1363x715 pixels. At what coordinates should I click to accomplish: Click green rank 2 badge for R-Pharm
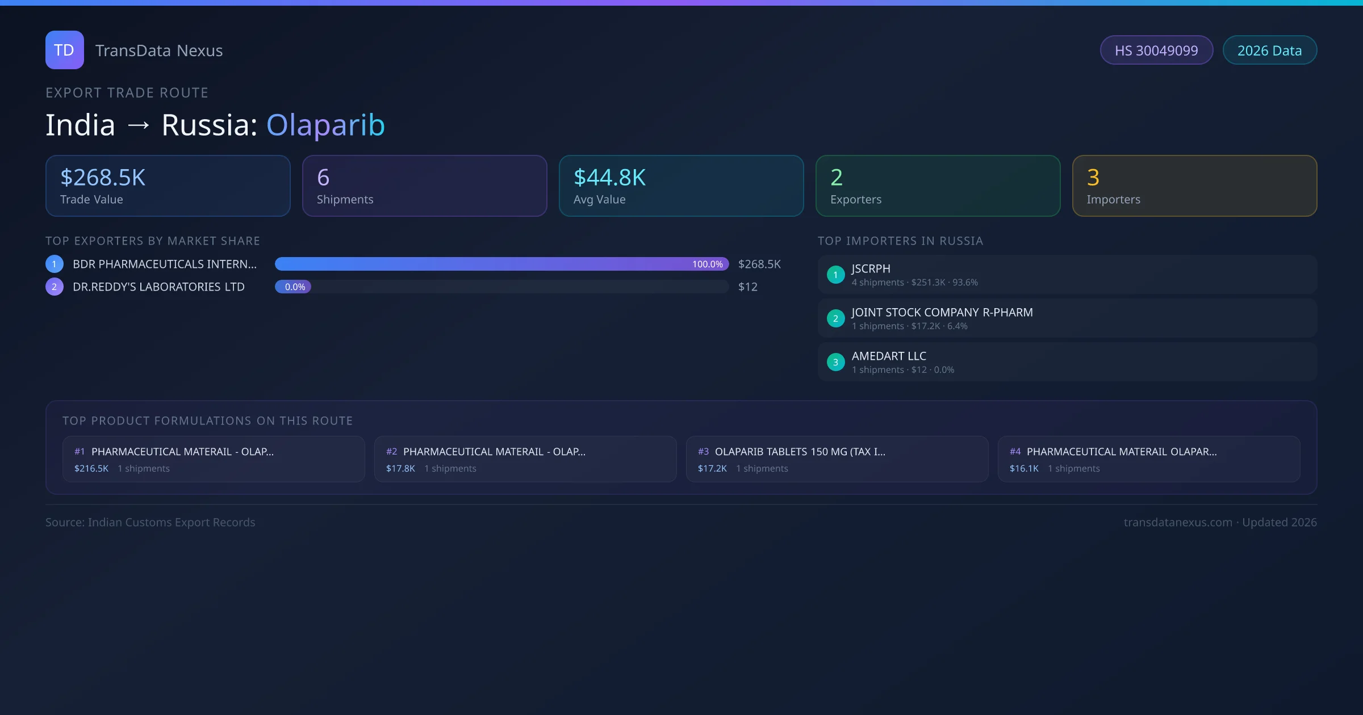pyautogui.click(x=835, y=318)
